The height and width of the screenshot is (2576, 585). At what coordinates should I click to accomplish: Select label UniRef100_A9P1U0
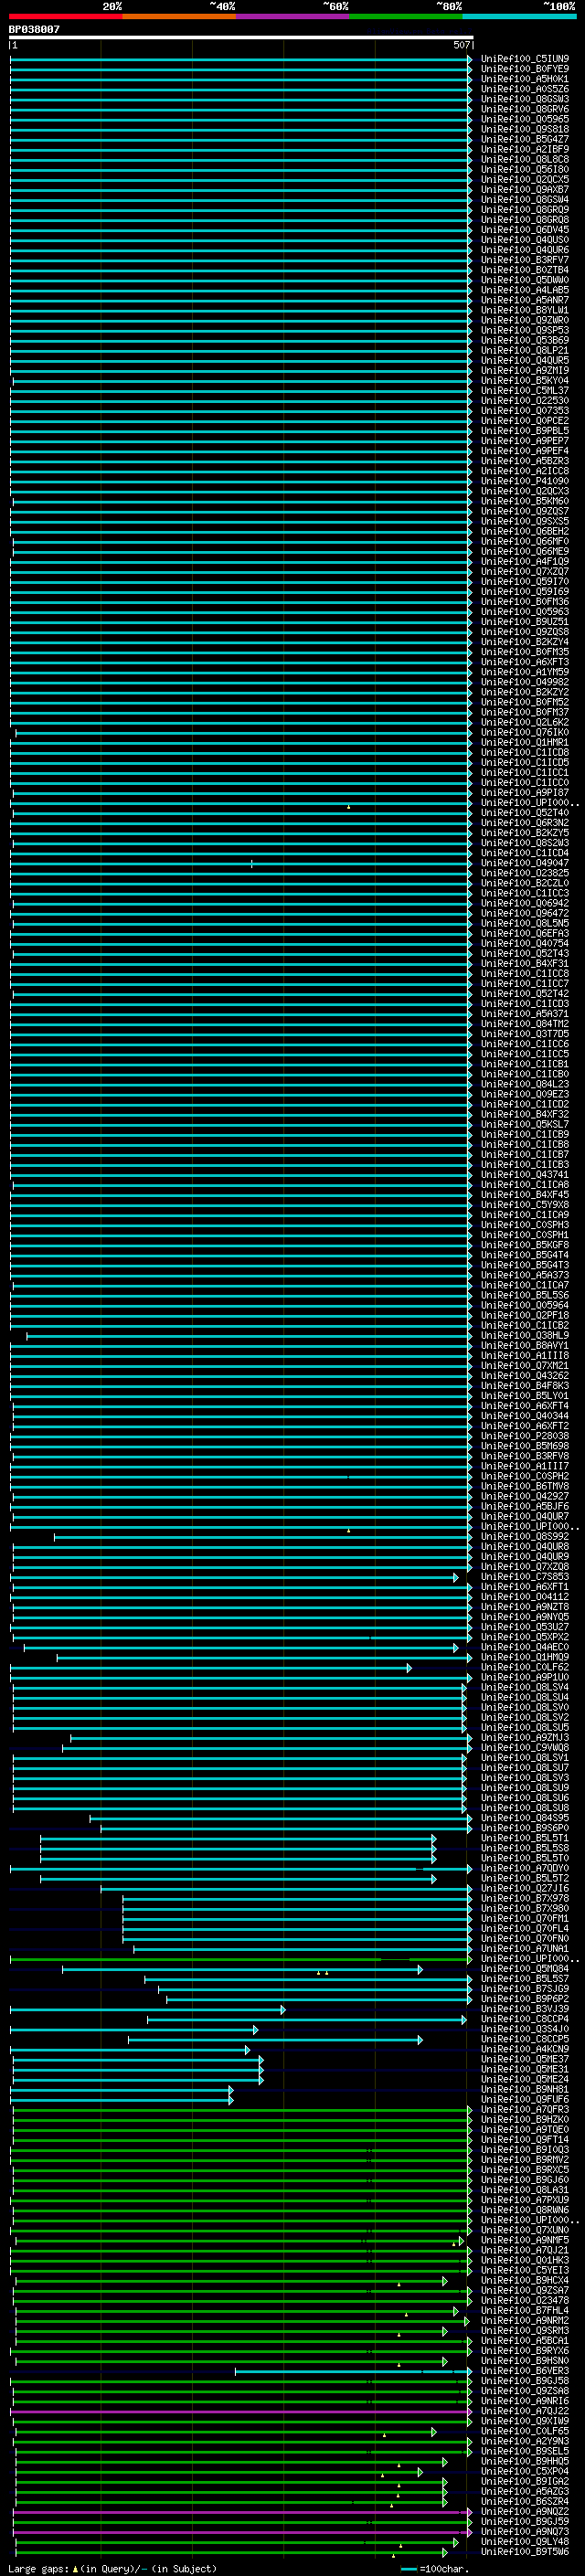525,1677
